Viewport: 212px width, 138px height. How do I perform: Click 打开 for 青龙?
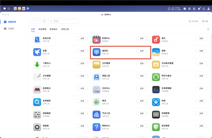click(x=142, y=101)
